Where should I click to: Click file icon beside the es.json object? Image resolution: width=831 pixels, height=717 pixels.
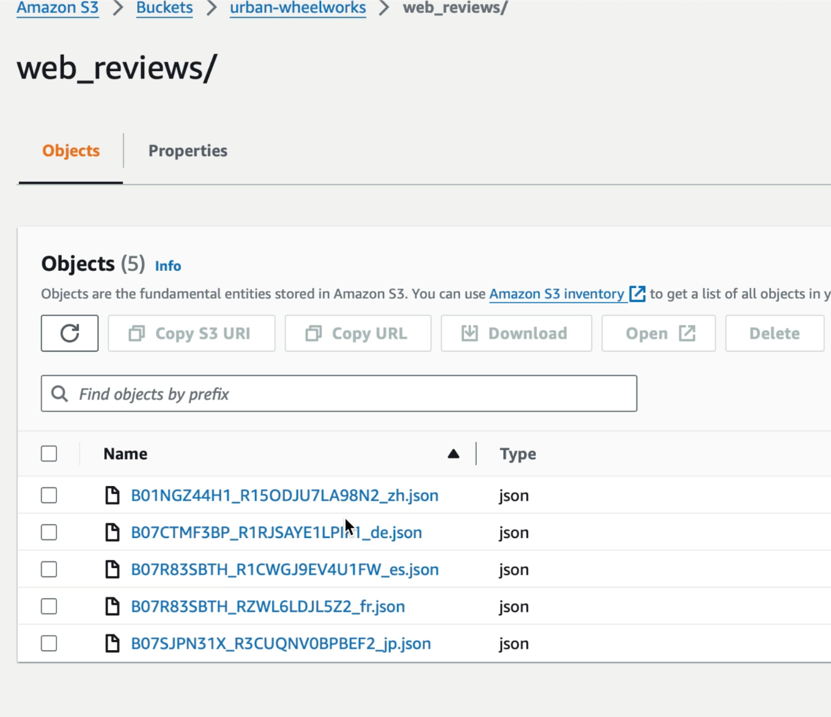click(112, 569)
